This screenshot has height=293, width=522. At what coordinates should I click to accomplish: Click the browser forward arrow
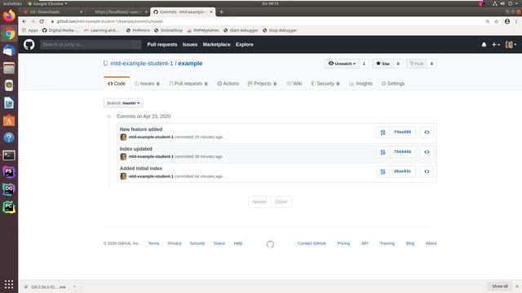pyautogui.click(x=33, y=21)
